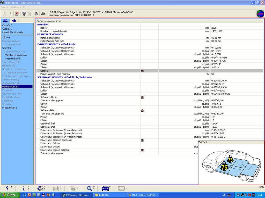Open the Nastavení menu
Viewport: 265px width, 198px height.
(x=16, y=7)
